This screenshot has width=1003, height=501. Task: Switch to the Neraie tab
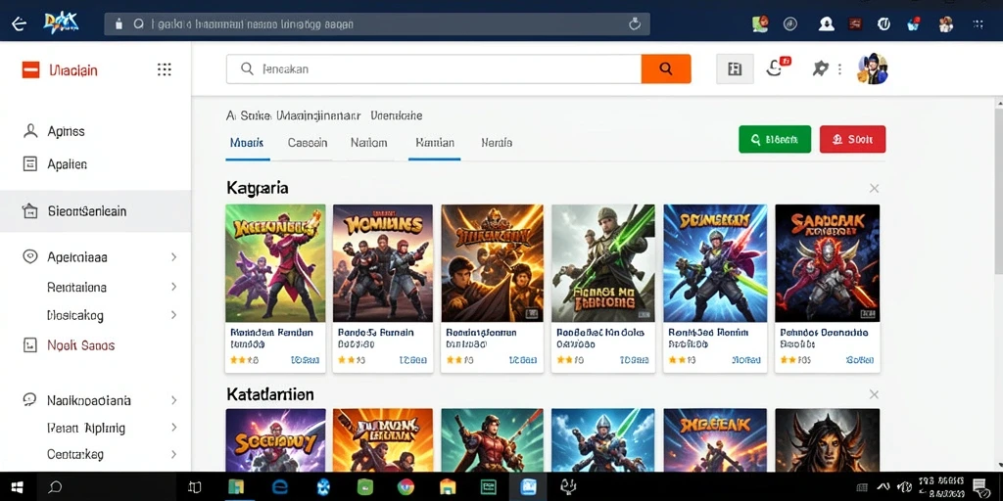click(x=497, y=143)
